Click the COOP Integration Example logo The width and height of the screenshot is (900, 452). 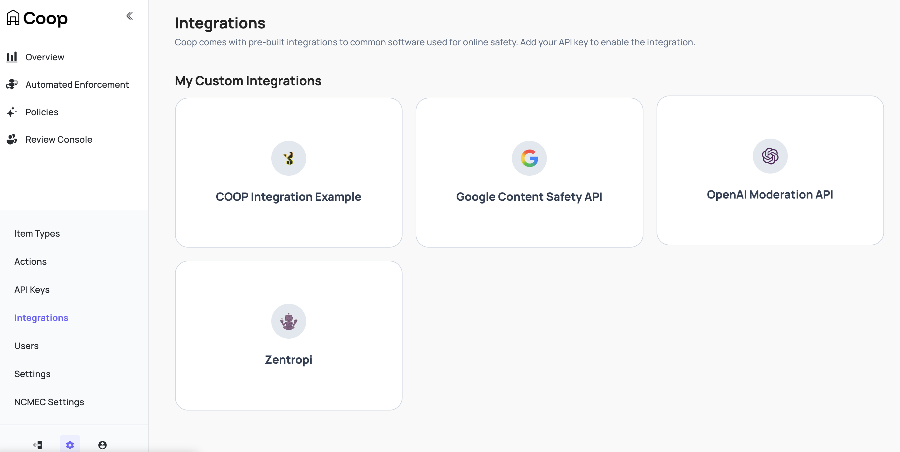click(x=288, y=158)
